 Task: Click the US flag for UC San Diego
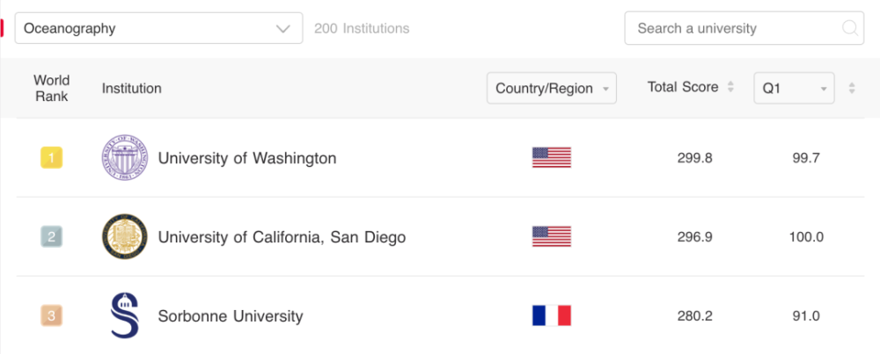click(x=552, y=236)
